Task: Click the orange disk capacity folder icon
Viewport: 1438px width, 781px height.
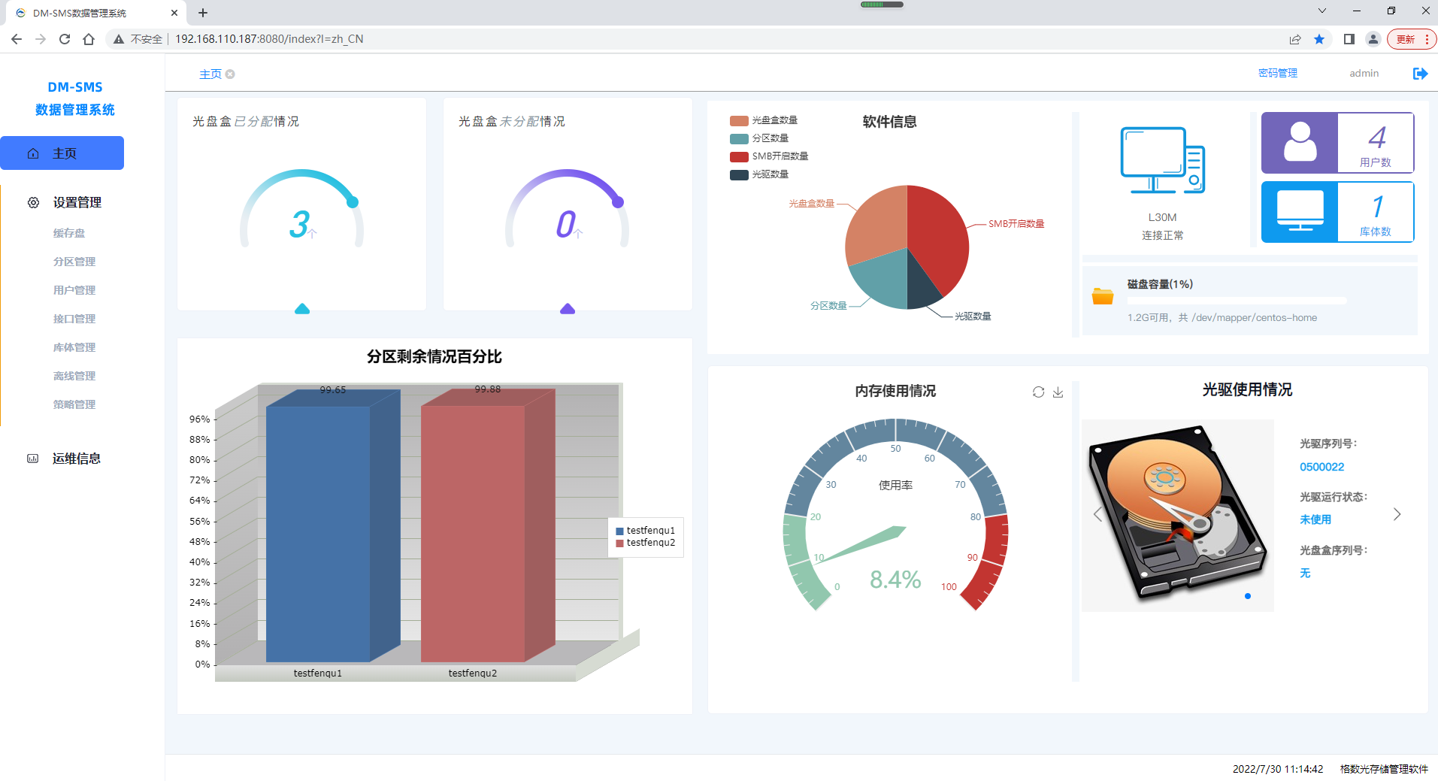Action: [x=1102, y=296]
